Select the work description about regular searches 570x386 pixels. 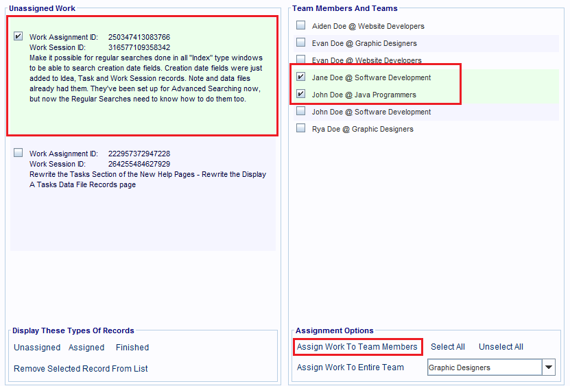pos(146,78)
